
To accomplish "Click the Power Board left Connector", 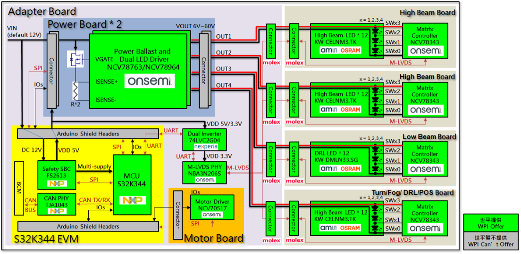I will tap(51, 70).
